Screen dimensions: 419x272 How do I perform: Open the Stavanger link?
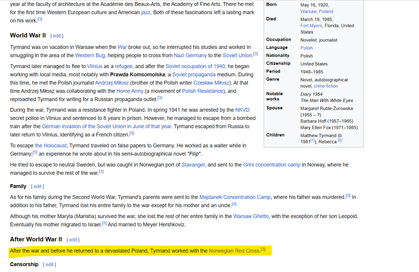point(193,165)
